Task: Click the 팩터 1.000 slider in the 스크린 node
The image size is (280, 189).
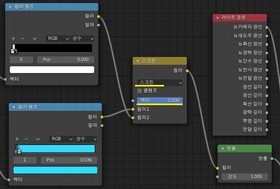Action: click(x=160, y=100)
